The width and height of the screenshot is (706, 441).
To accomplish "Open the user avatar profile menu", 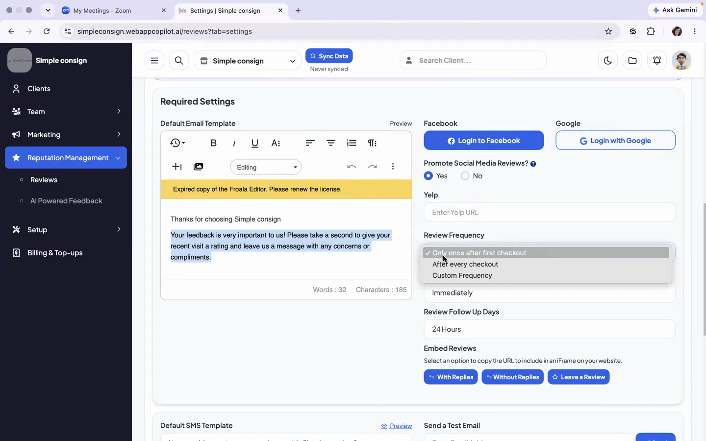I will 681,60.
